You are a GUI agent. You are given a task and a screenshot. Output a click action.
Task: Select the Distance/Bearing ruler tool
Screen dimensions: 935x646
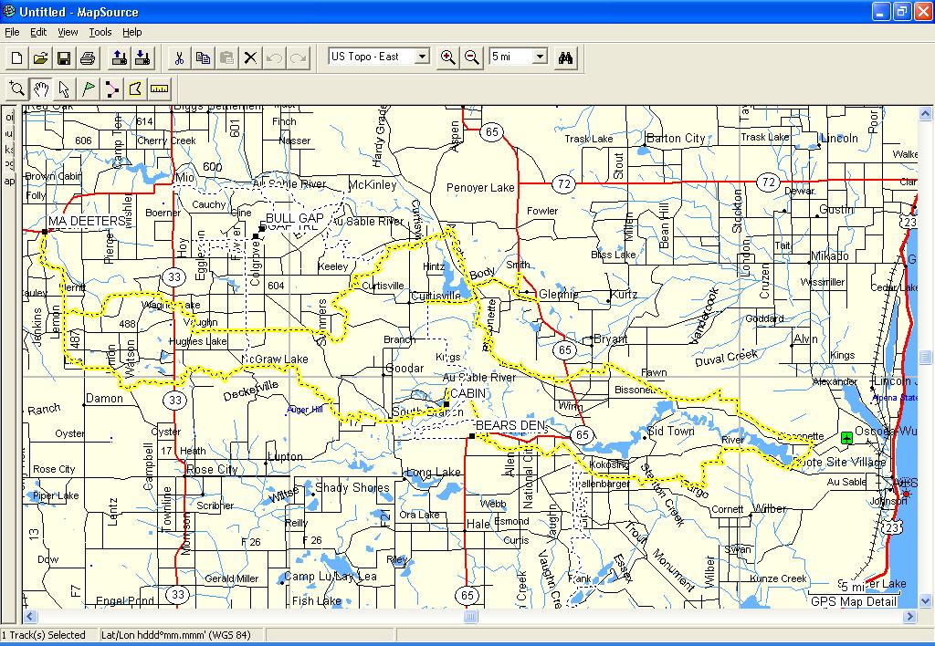pos(160,89)
